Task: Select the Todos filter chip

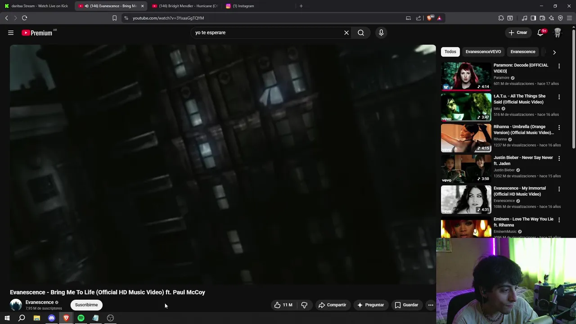Action: [450, 52]
